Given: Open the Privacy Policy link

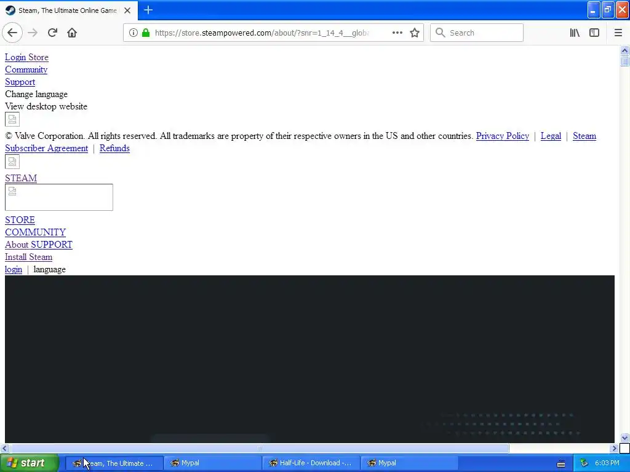Looking at the screenshot, I should pos(502,136).
